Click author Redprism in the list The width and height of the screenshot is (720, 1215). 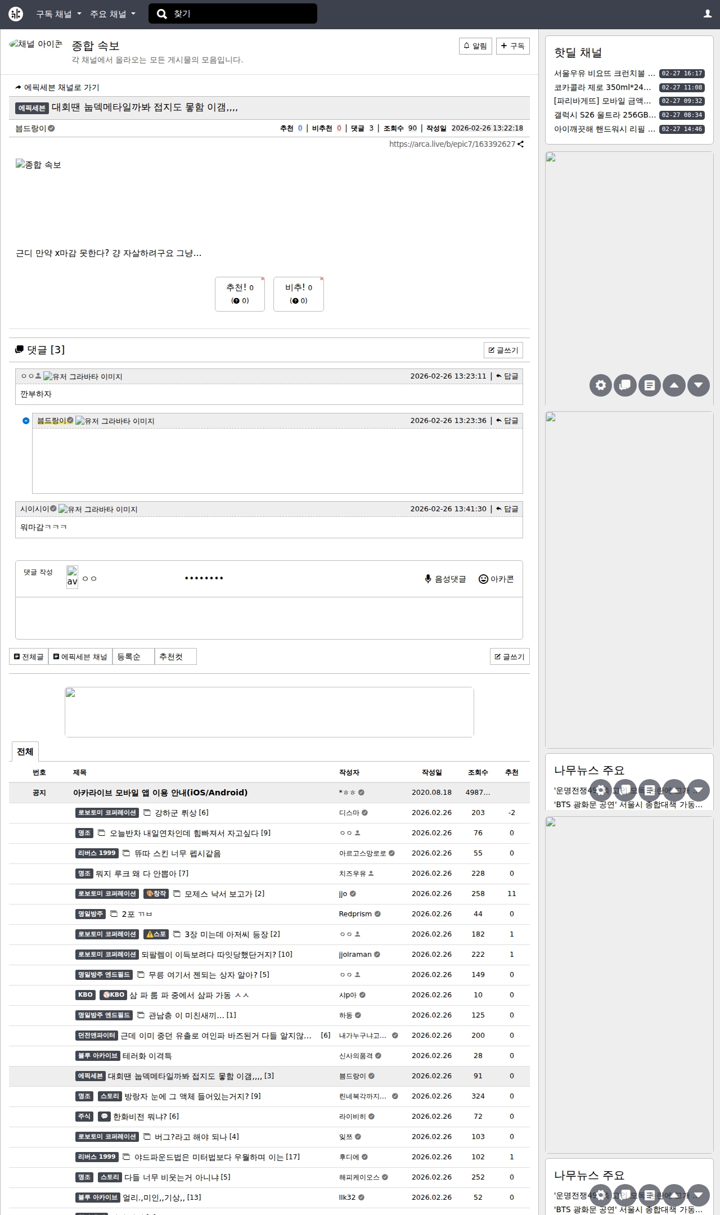click(355, 914)
